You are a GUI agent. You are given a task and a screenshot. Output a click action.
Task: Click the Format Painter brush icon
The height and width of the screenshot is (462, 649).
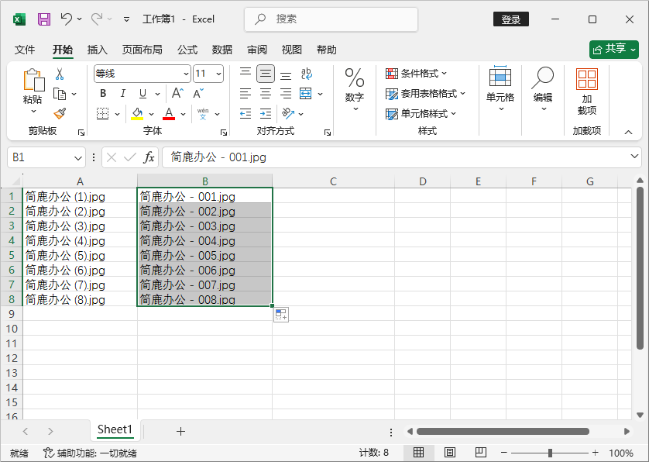(x=60, y=113)
